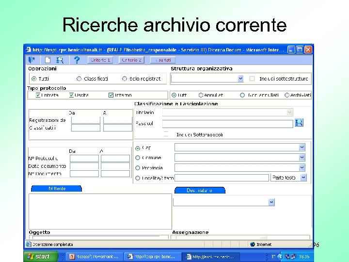The width and height of the screenshot is (349, 262).
Task: Click the Internet zone globe icon
Action: [x=253, y=245]
